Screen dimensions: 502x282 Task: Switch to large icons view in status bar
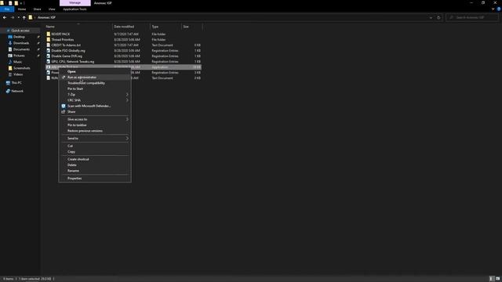[498, 279]
